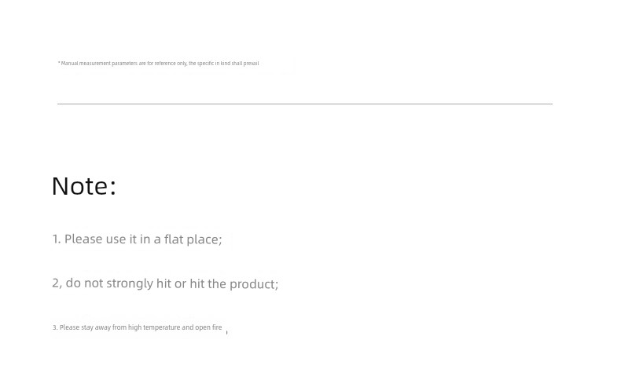The height and width of the screenshot is (391, 621).
Task: Click the word "Manual" in the disclaimer
Action: 69,64
